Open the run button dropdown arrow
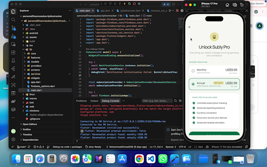 click(x=173, y=11)
